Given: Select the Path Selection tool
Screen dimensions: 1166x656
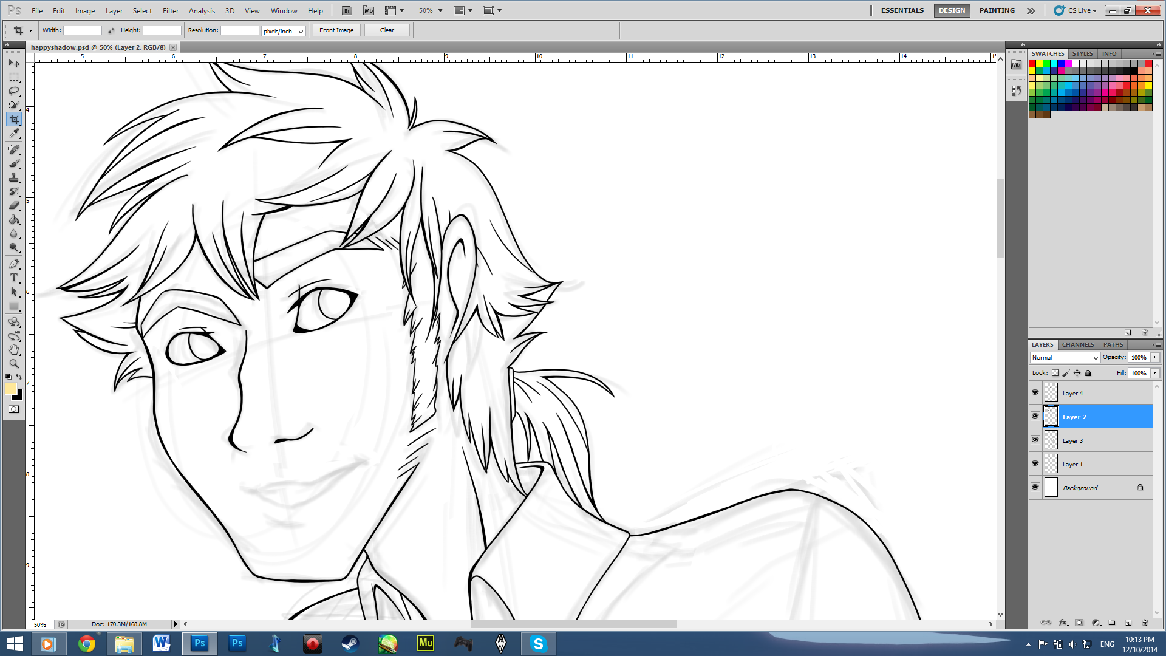Looking at the screenshot, I should pos(14,292).
